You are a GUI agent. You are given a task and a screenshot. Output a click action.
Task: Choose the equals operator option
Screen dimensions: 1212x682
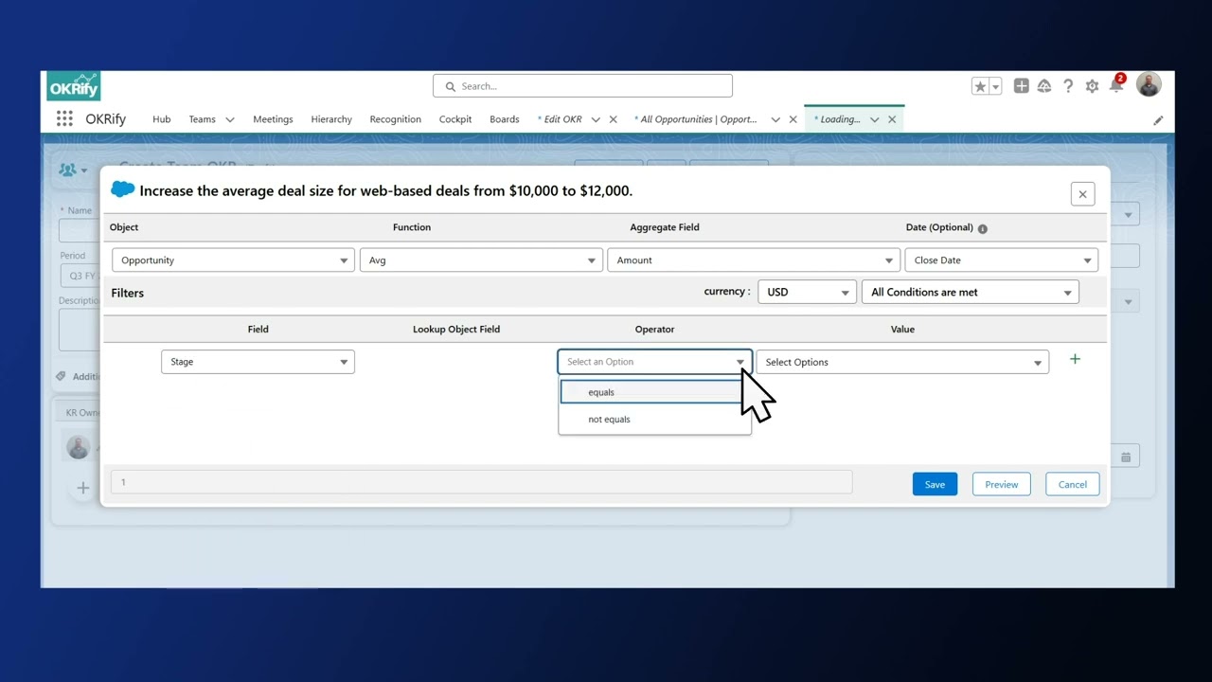653,392
